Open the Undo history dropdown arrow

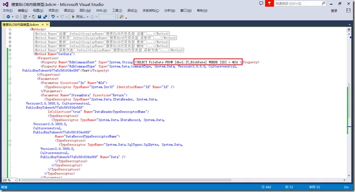[57, 17]
